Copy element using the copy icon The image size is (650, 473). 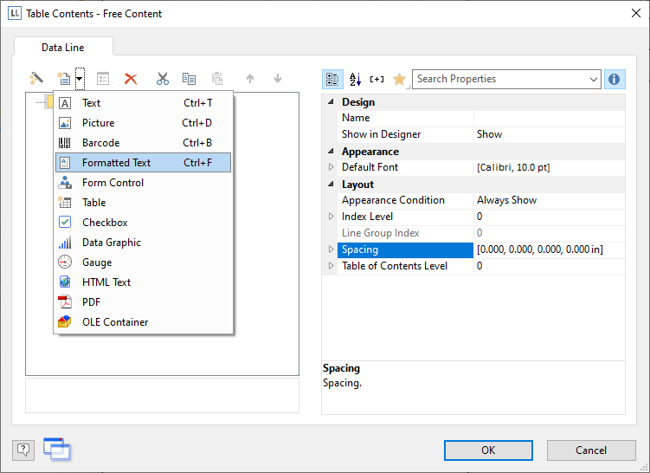pyautogui.click(x=189, y=79)
